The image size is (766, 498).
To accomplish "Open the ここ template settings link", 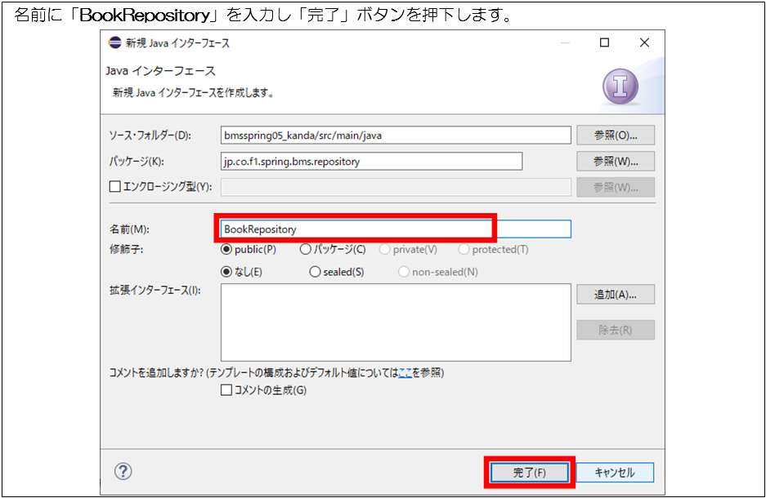I will coord(405,373).
